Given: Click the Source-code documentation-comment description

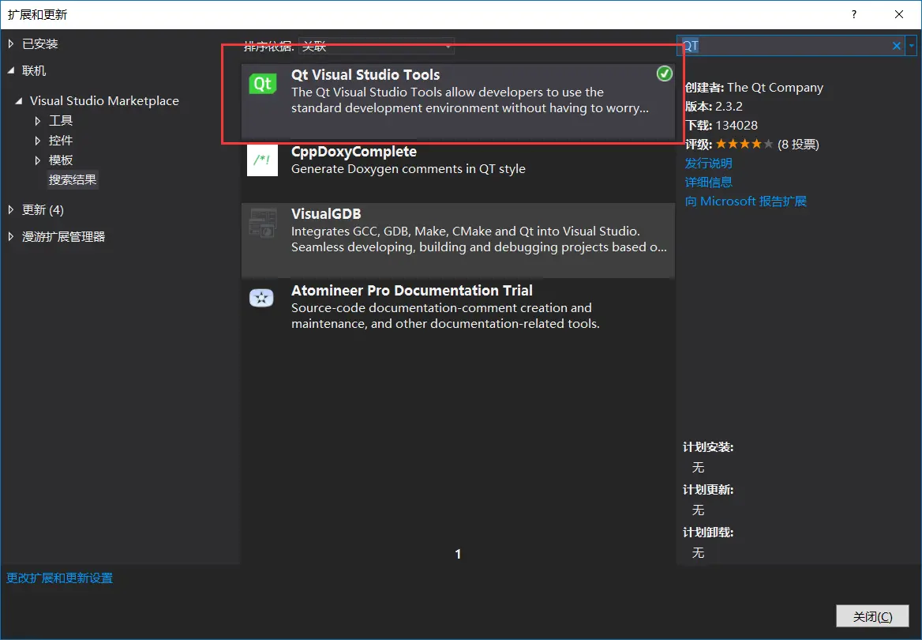Looking at the screenshot, I should [x=446, y=315].
